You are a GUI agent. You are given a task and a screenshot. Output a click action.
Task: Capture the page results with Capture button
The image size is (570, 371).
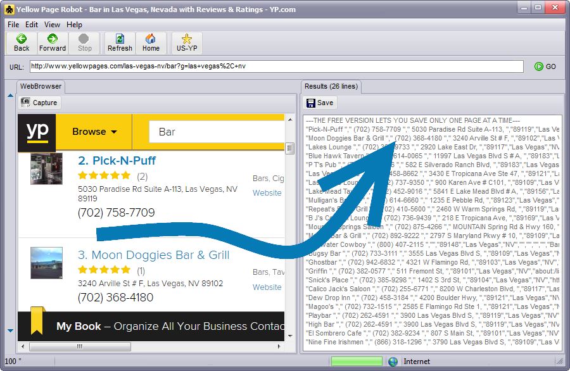pyautogui.click(x=39, y=103)
